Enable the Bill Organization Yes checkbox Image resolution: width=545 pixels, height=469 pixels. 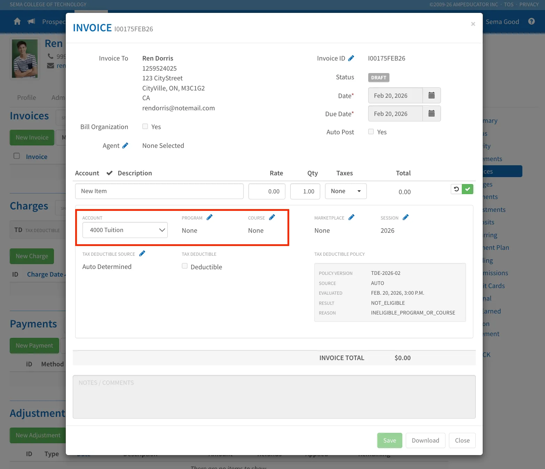click(x=145, y=126)
